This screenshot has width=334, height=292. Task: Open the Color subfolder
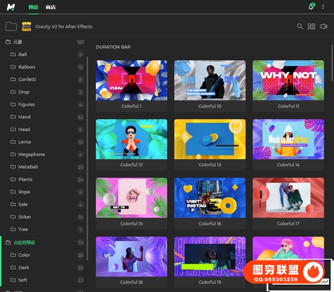(24, 255)
